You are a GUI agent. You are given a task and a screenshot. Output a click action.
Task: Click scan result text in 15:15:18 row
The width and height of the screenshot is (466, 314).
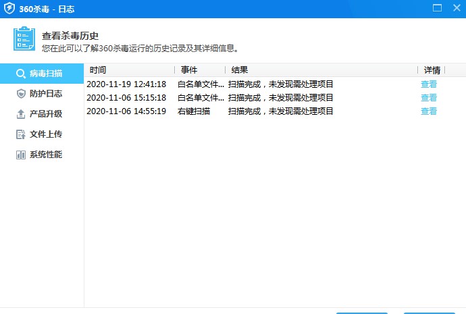280,98
